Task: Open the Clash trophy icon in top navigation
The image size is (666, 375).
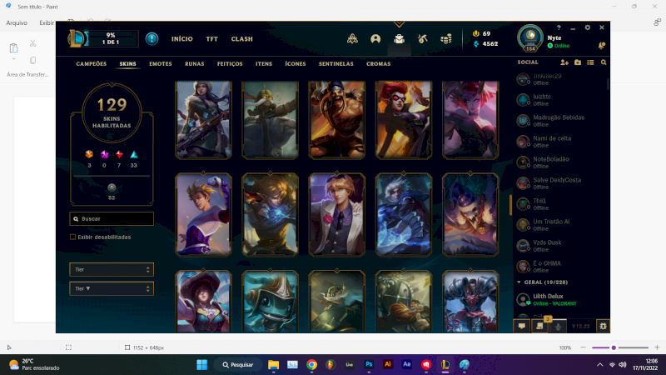Action: click(352, 39)
